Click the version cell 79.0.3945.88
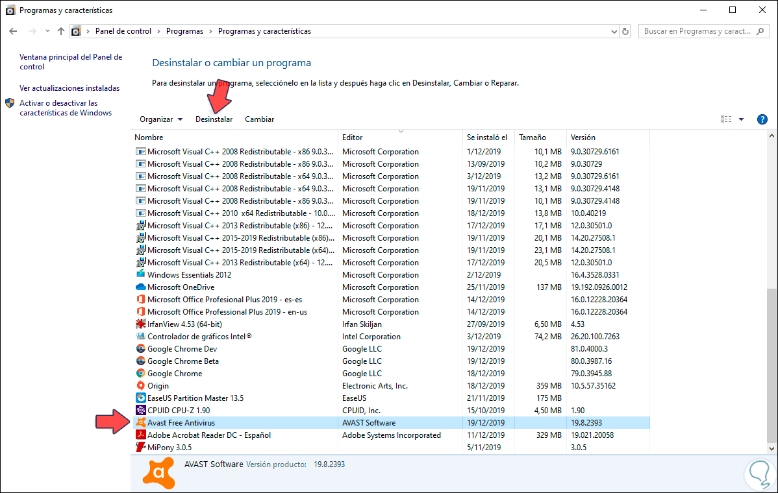 591,374
